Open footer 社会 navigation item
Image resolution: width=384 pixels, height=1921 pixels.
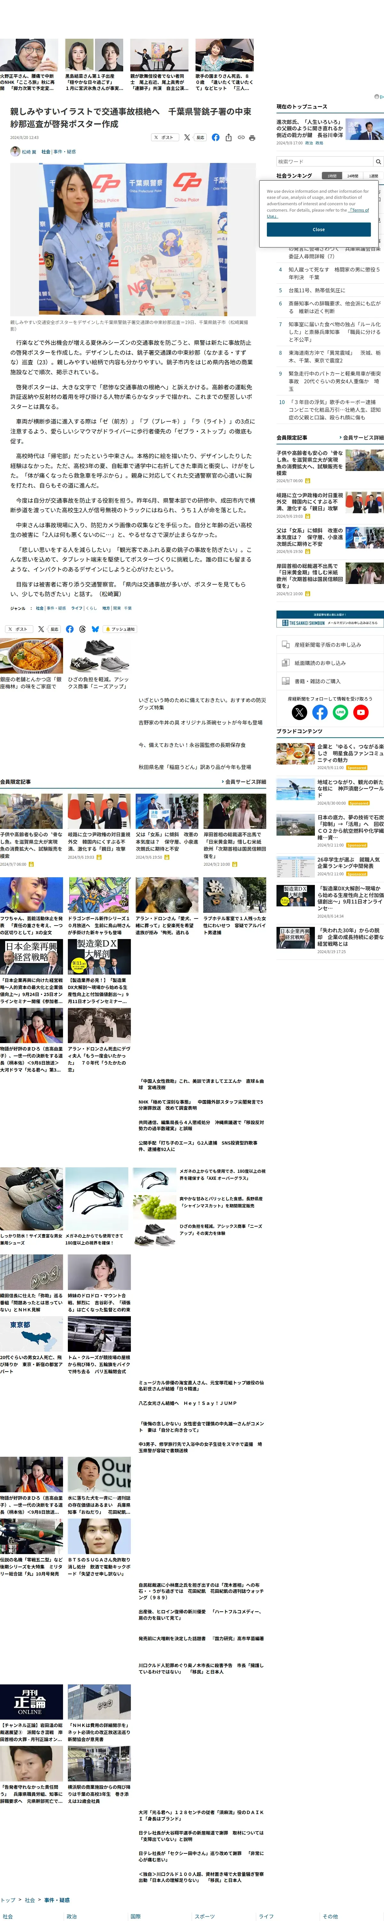(x=7, y=1916)
